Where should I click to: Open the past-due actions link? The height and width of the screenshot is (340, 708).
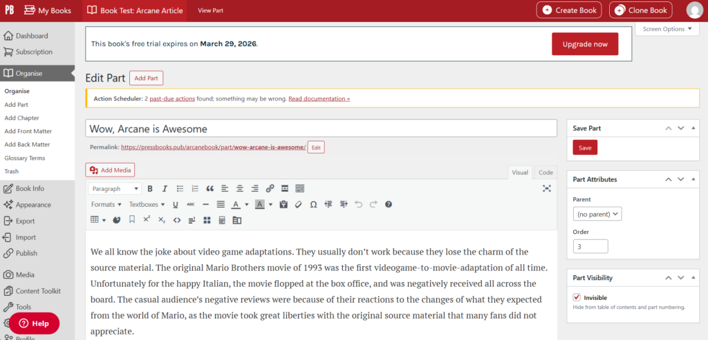pos(172,99)
